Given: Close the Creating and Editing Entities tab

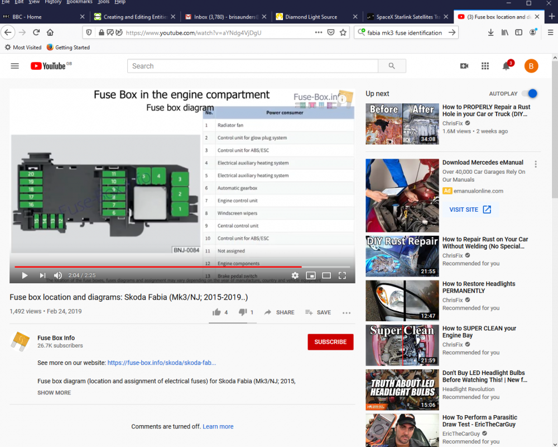Looking at the screenshot, I should [173, 17].
